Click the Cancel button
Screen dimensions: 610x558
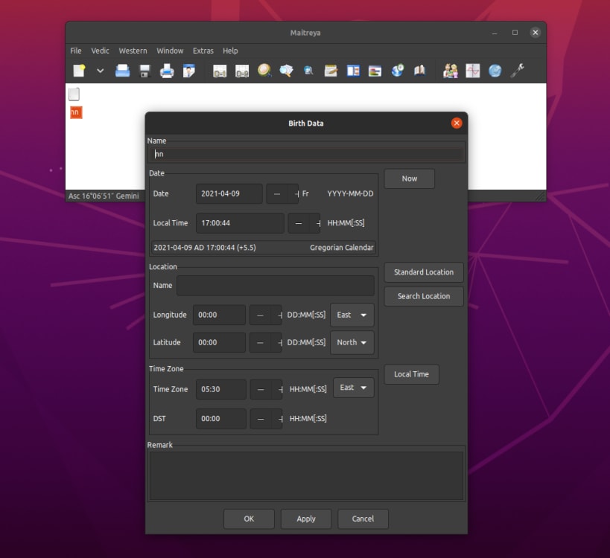coord(363,519)
